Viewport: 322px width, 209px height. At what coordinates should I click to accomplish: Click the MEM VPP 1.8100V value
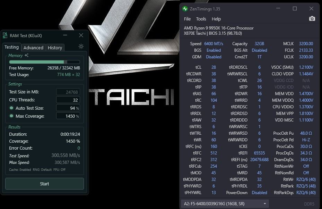point(306,113)
